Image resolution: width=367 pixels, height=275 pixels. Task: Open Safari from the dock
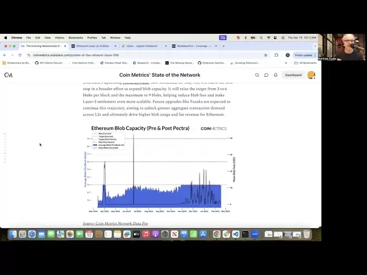click(x=32, y=234)
